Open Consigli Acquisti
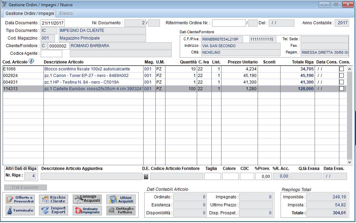The image size is (356, 223). click(87, 199)
